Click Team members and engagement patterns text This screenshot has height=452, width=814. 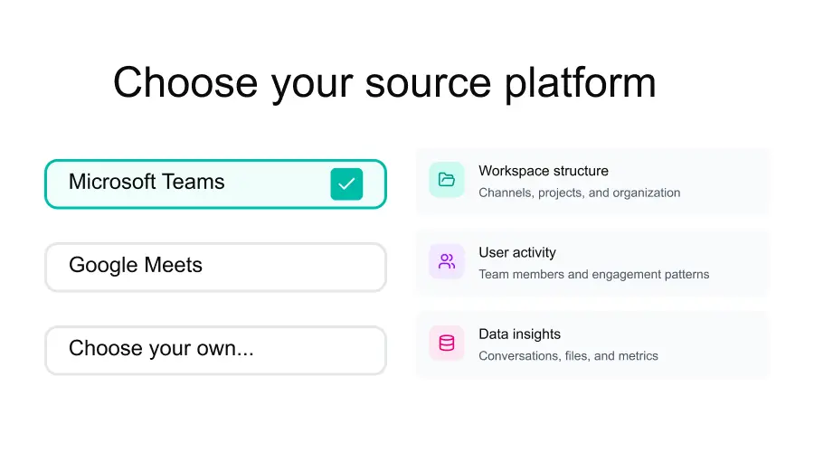coord(593,274)
